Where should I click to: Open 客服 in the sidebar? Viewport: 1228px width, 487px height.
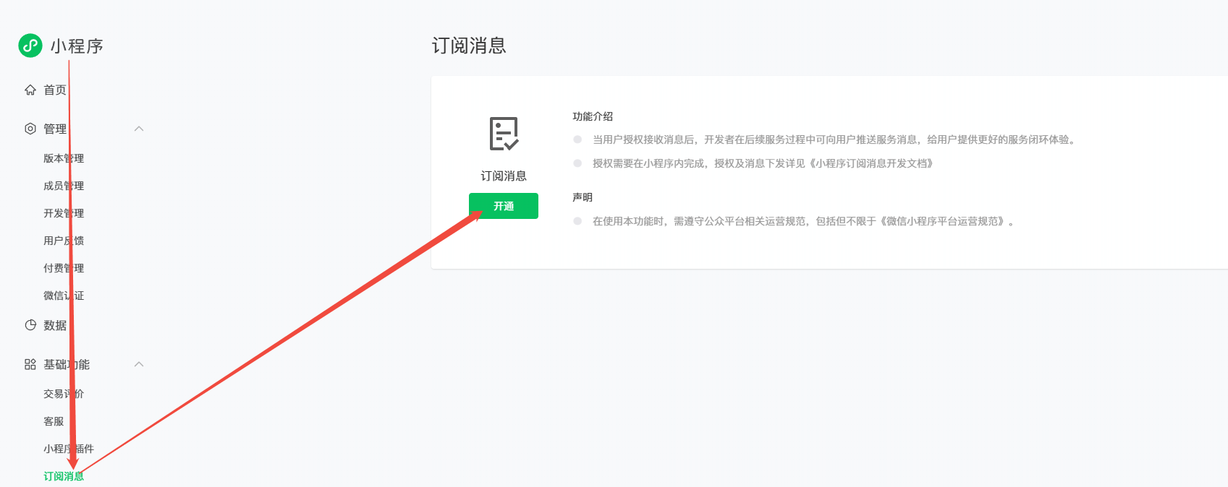[x=54, y=421]
